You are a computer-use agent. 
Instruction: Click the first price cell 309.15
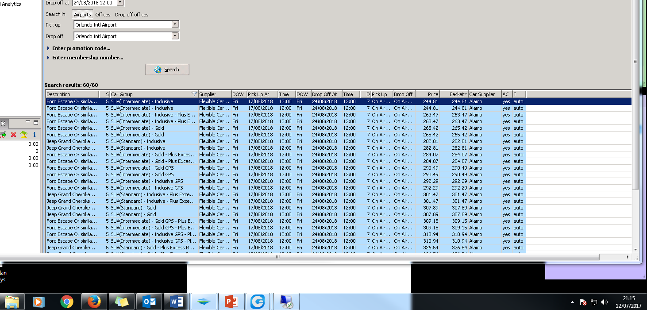click(427, 221)
